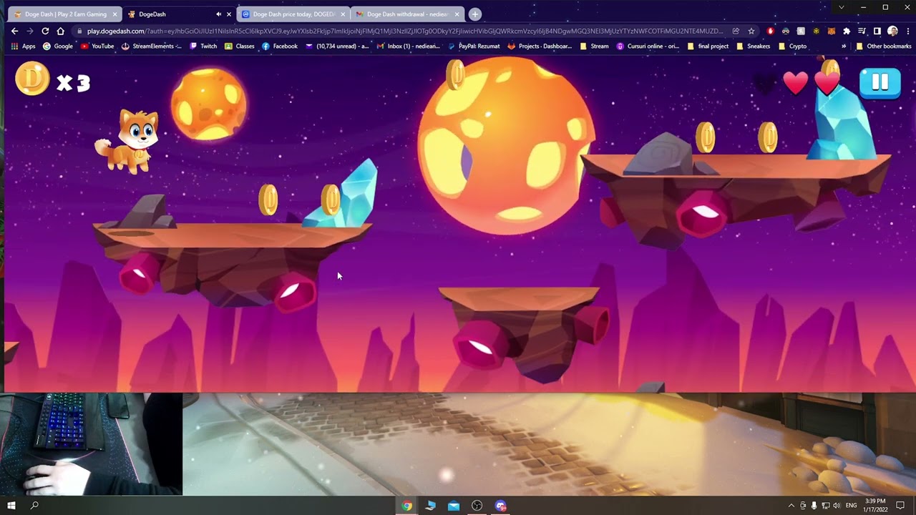Open Windows taskbar search
Viewport: 916px width, 515px height.
tap(34, 506)
